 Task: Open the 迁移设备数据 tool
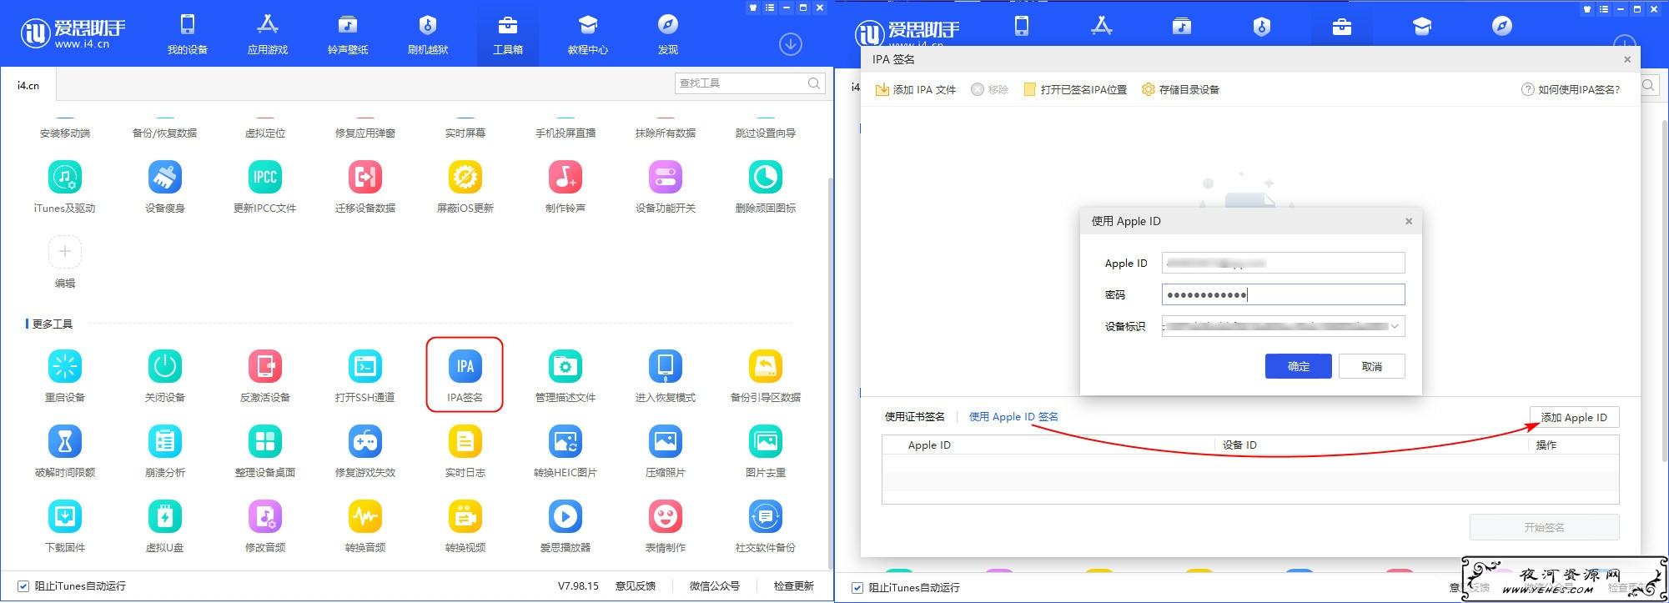(x=365, y=177)
